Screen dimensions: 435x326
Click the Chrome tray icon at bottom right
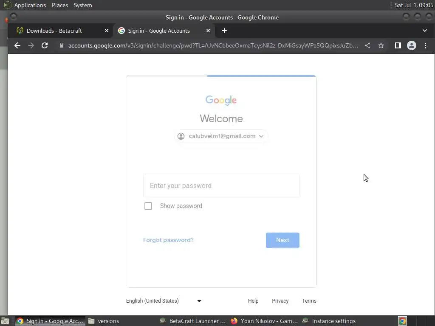(x=402, y=321)
